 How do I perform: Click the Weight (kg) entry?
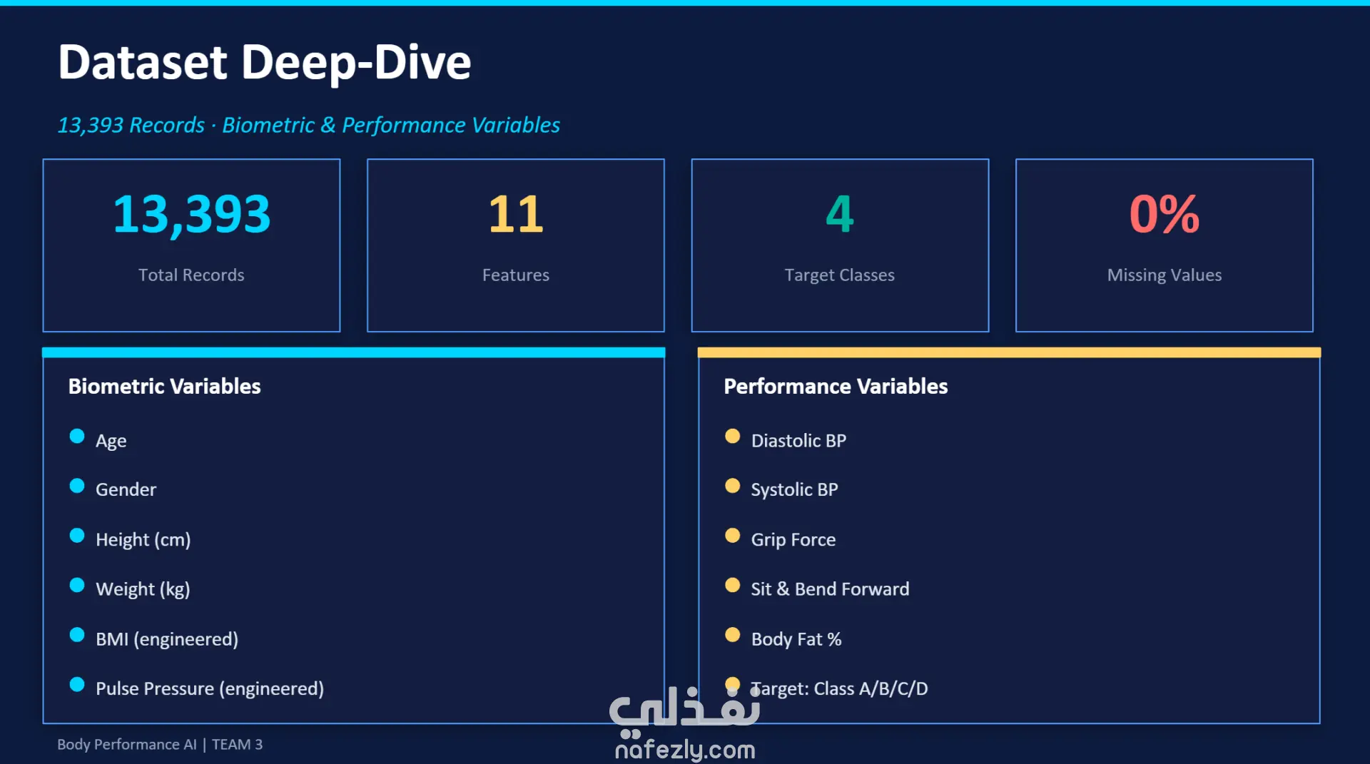(x=143, y=589)
